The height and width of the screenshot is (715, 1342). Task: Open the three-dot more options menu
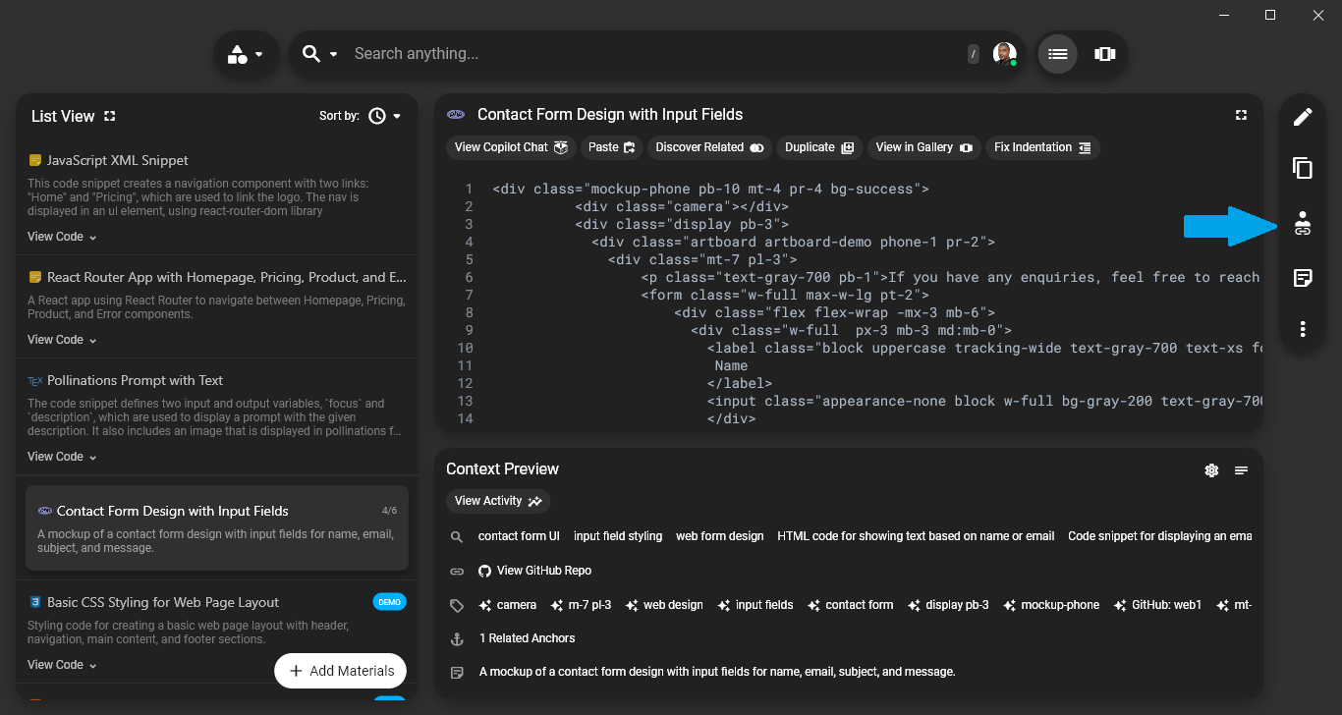[1303, 329]
